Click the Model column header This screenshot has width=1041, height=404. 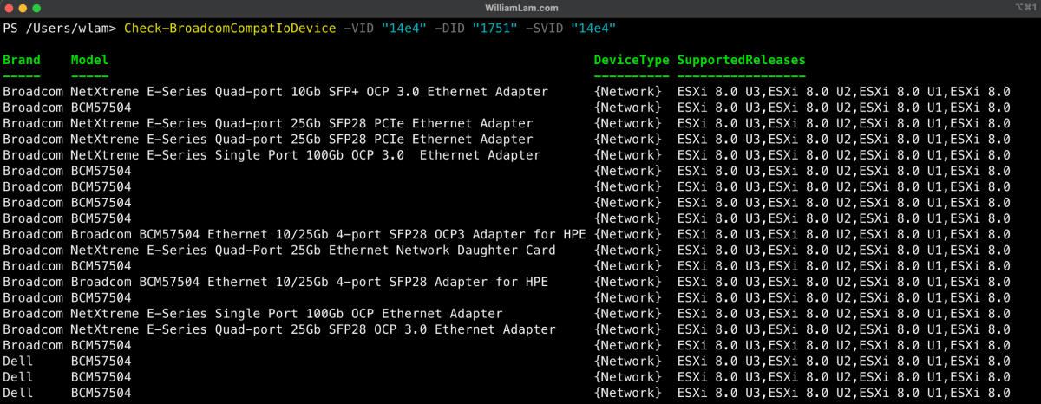tap(89, 60)
